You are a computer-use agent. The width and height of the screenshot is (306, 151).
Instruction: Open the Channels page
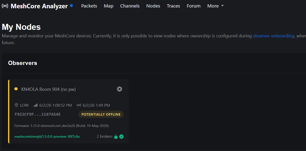[130, 6]
